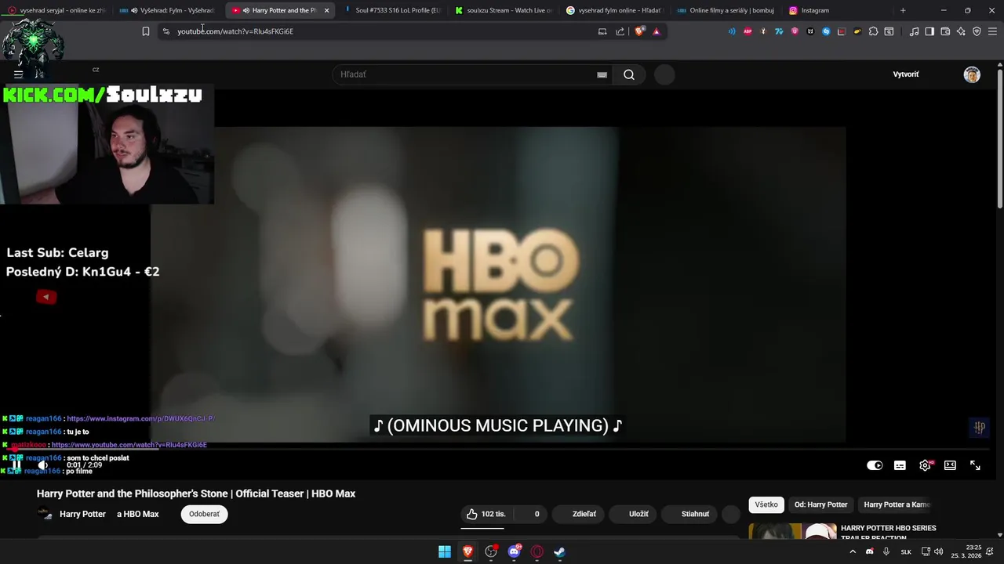Expand the system tray hidden icons chevron

pyautogui.click(x=853, y=551)
